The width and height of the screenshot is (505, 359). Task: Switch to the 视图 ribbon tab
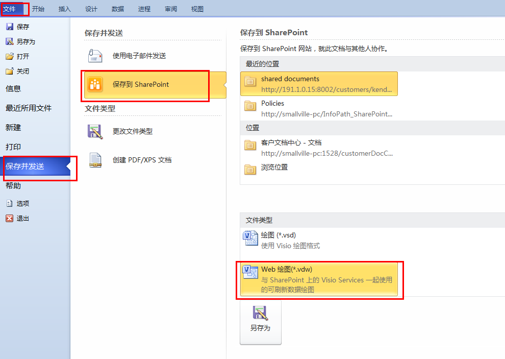(197, 9)
